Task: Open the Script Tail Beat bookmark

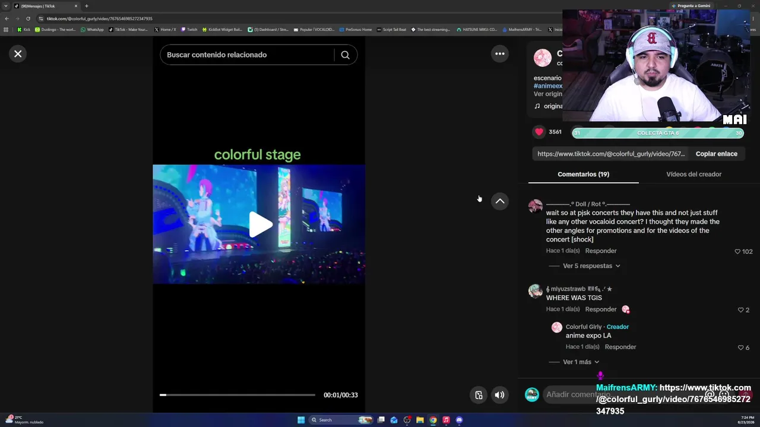Action: tap(392, 30)
